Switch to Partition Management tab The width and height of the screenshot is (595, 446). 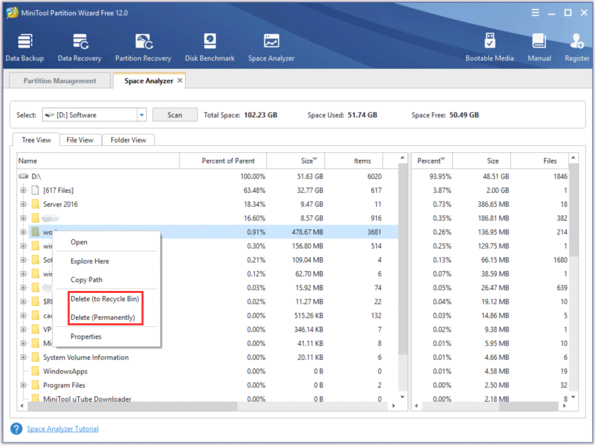pyautogui.click(x=59, y=81)
